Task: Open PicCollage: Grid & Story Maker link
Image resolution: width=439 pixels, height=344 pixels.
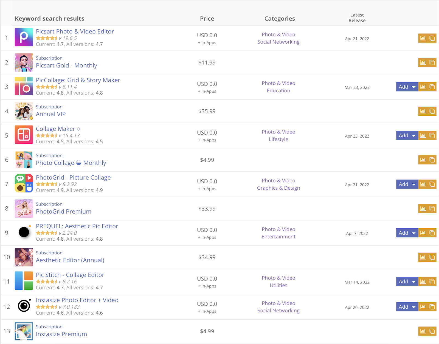Action: (x=78, y=80)
